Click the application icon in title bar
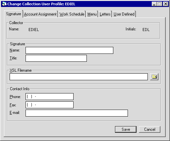This screenshot has width=170, height=141. [x=4, y=4]
